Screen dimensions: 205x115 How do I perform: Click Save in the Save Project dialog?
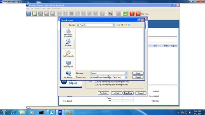[x=138, y=73]
